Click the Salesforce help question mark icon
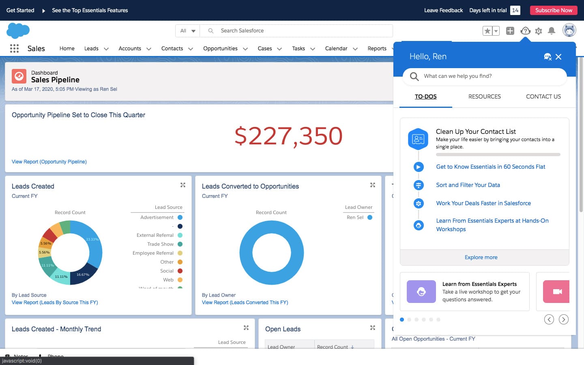Image resolution: width=584 pixels, height=365 pixels. point(525,30)
